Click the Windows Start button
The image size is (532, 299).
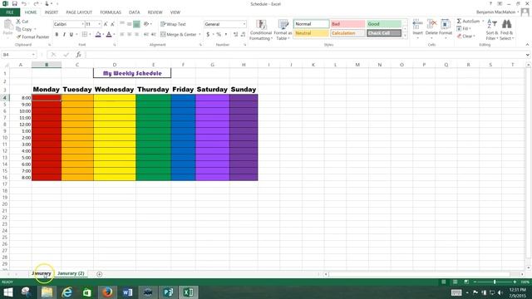[7, 292]
